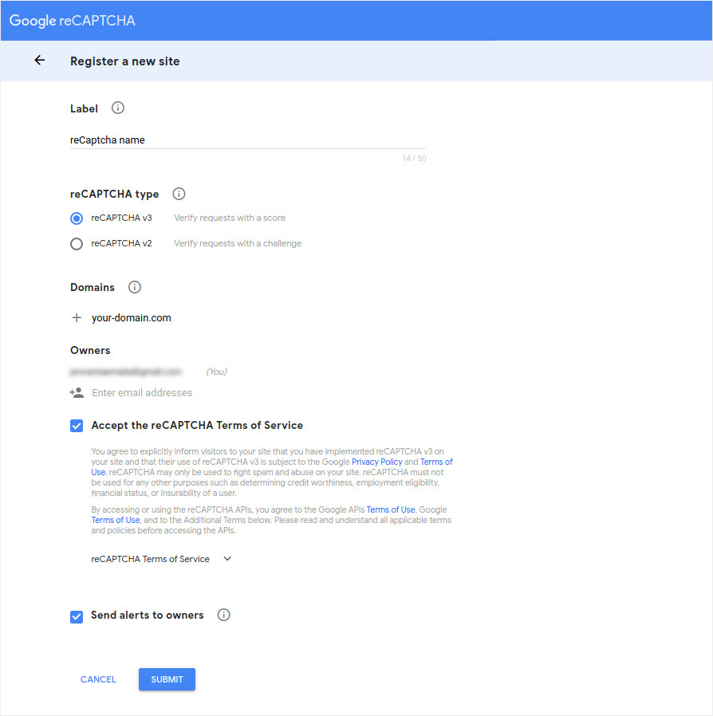Click the add-person icon under Owners

tap(76, 392)
